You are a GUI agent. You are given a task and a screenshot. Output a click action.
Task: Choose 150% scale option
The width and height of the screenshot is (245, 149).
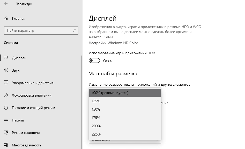(x=125, y=109)
